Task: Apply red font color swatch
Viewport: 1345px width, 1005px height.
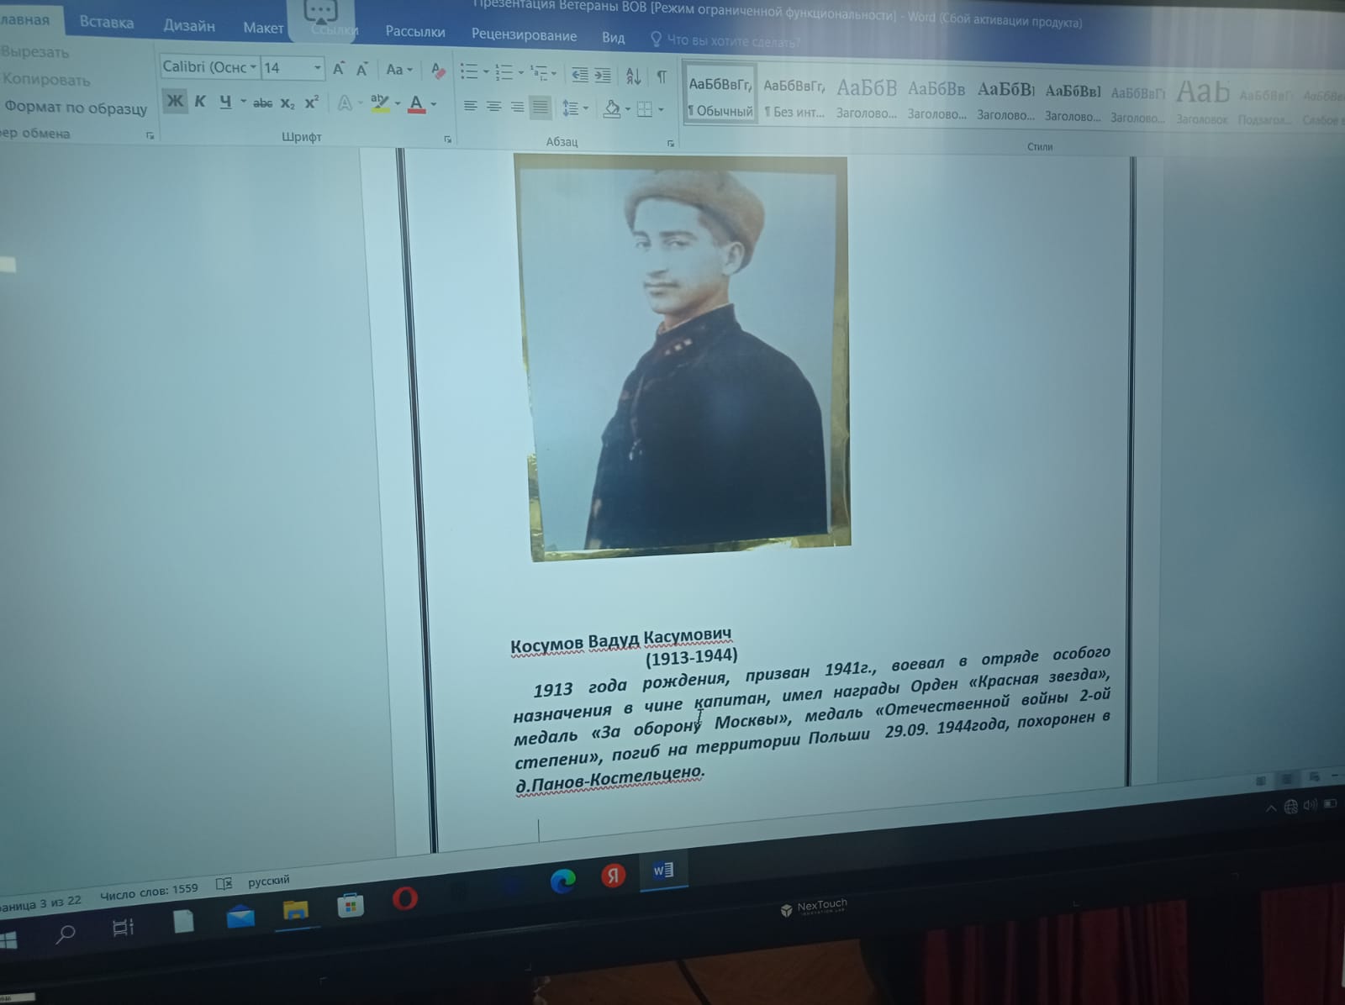Action: pos(416,104)
